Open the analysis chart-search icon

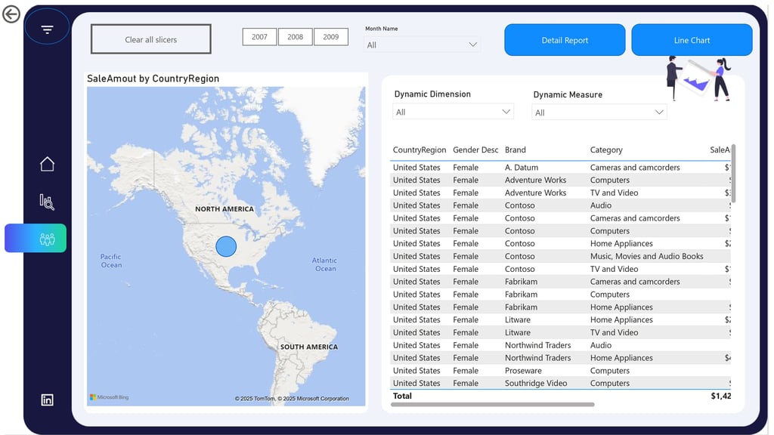click(x=47, y=202)
